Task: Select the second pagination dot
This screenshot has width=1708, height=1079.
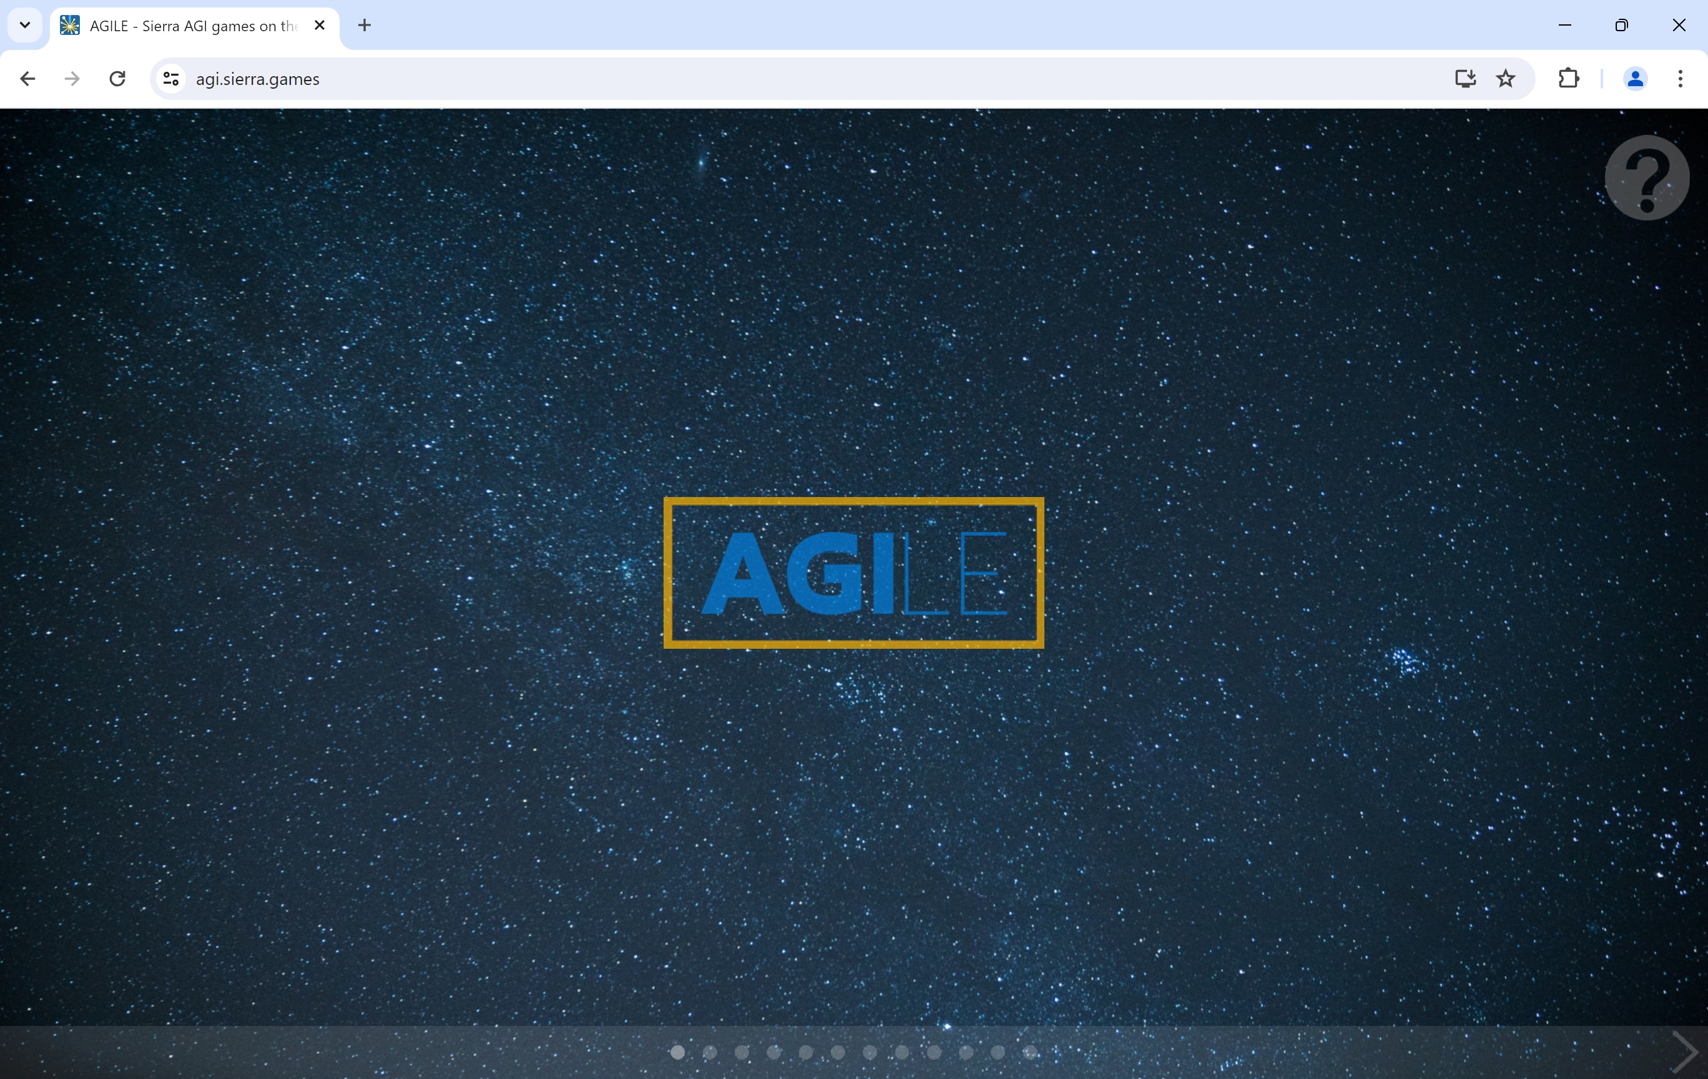Action: click(x=709, y=1053)
